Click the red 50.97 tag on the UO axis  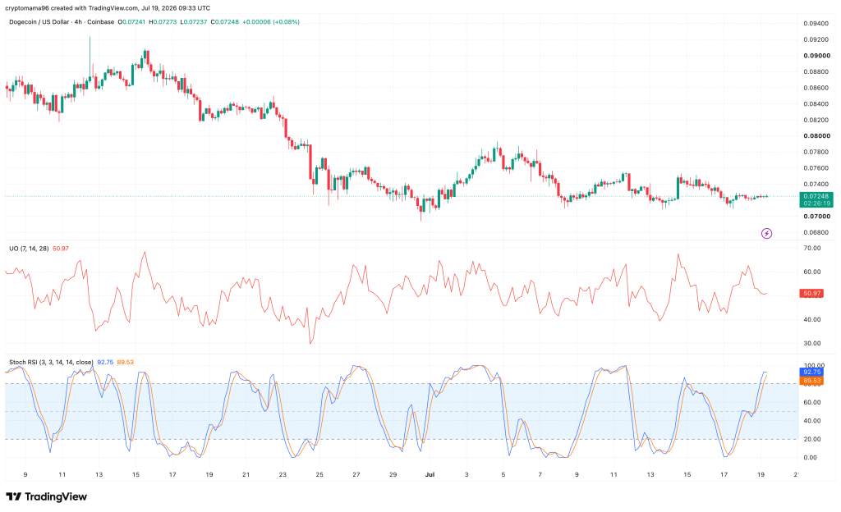tap(811, 294)
